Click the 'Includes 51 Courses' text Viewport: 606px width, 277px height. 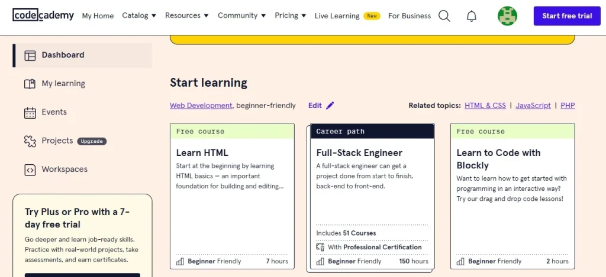pos(346,233)
